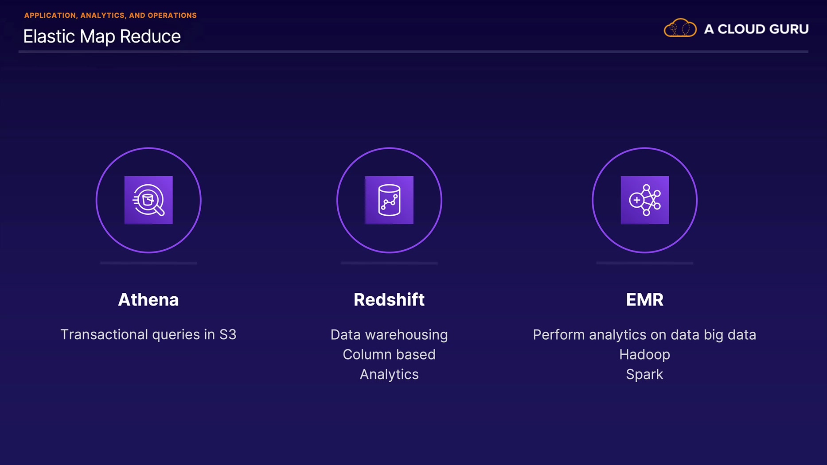Click the Athena heading

[148, 300]
